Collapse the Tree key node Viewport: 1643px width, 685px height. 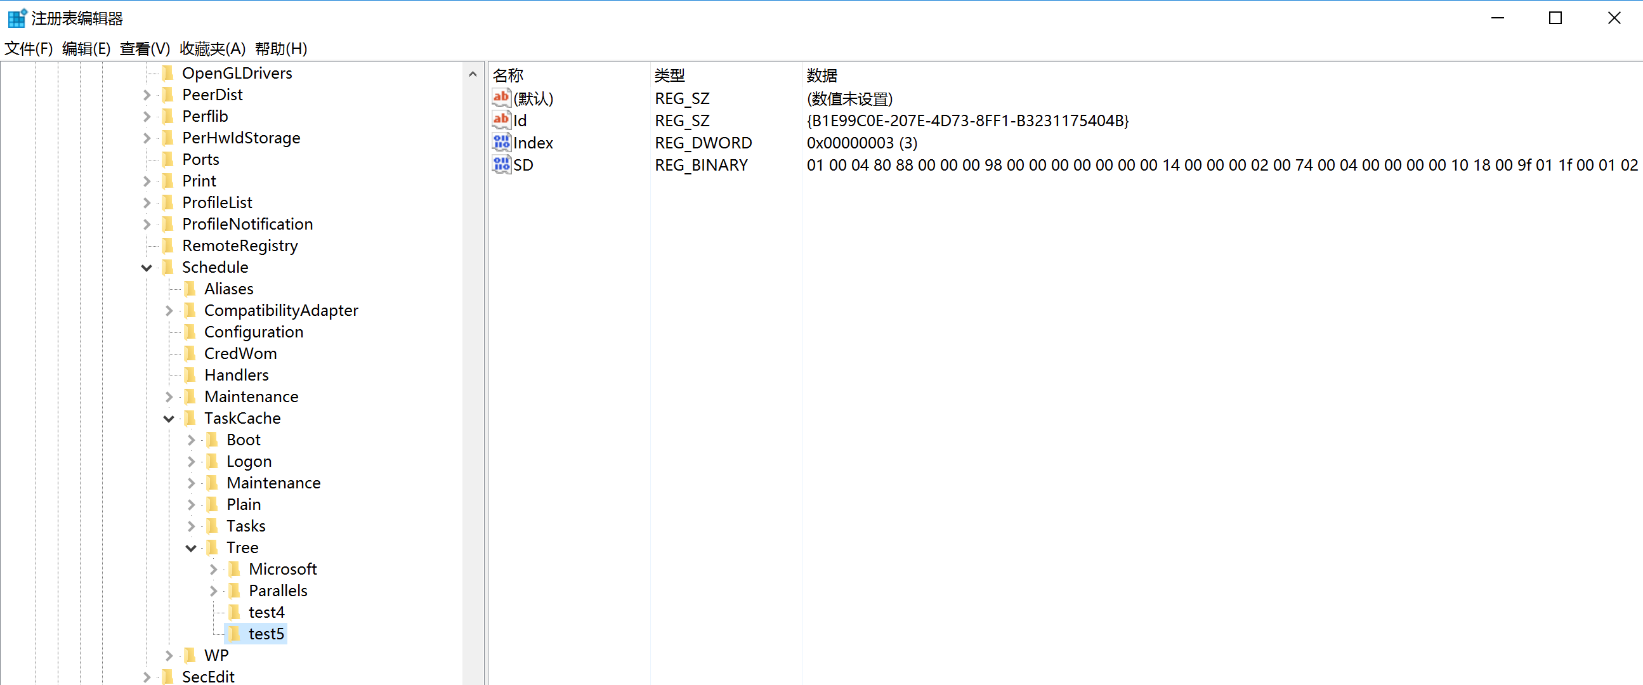(192, 548)
